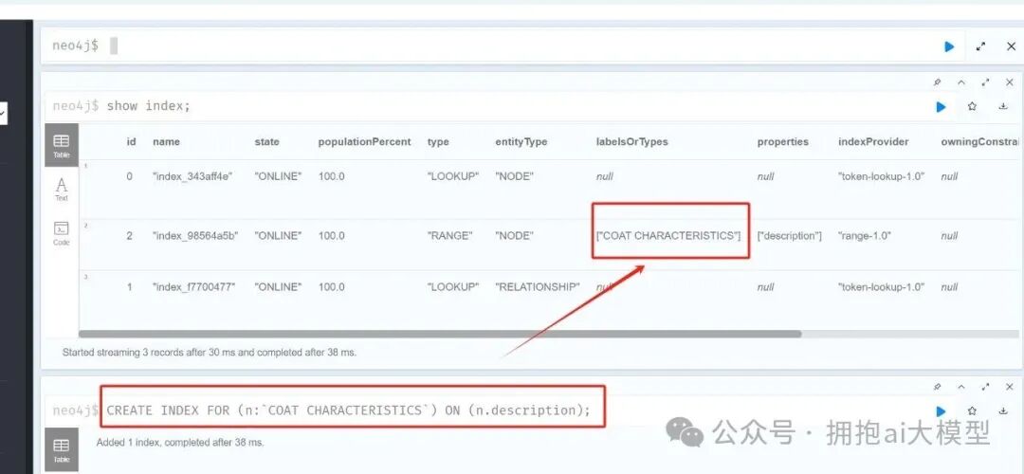The width and height of the screenshot is (1024, 474).
Task: Switch show index result to Table view
Action: click(x=62, y=145)
